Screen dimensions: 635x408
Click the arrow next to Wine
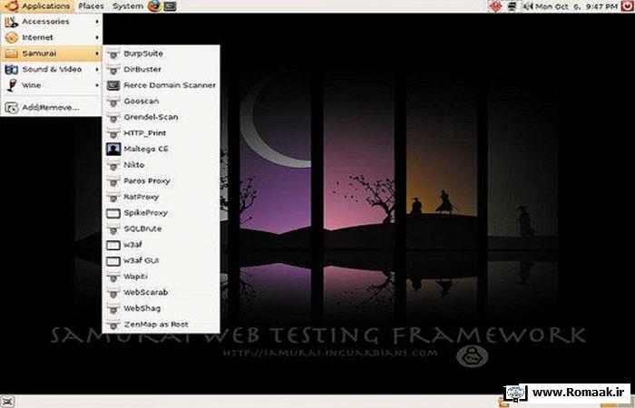[x=97, y=85]
